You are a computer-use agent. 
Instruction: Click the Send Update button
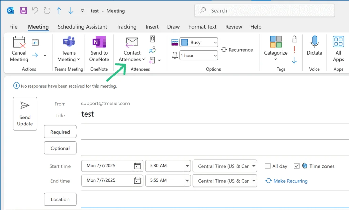tap(25, 114)
